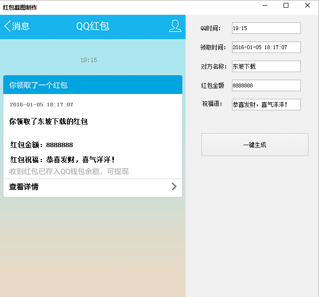Click the 红包祝福 blessing line in card
Viewport: 319px width, 297px height.
click(x=62, y=159)
